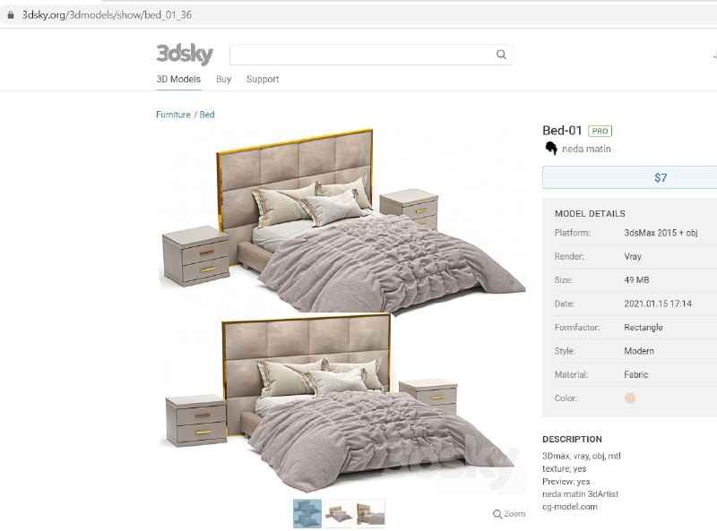Focus the 3dsky search input field

(362, 55)
